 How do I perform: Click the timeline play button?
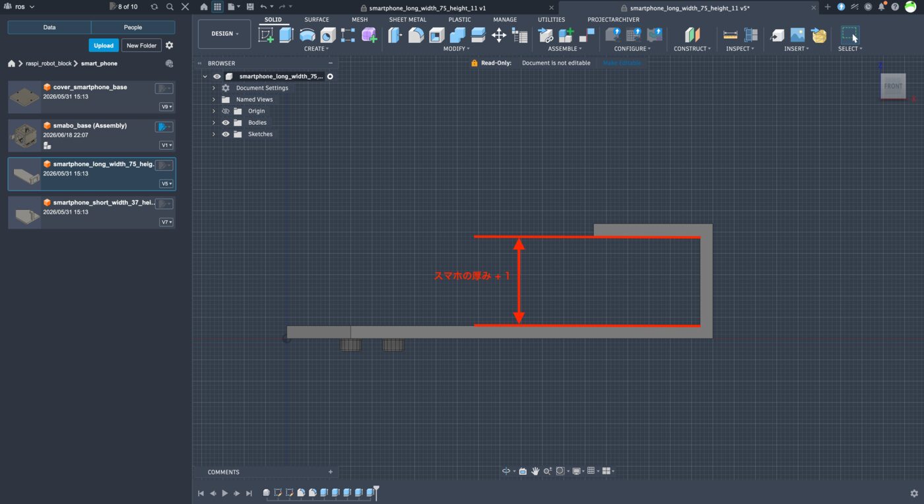point(225,493)
